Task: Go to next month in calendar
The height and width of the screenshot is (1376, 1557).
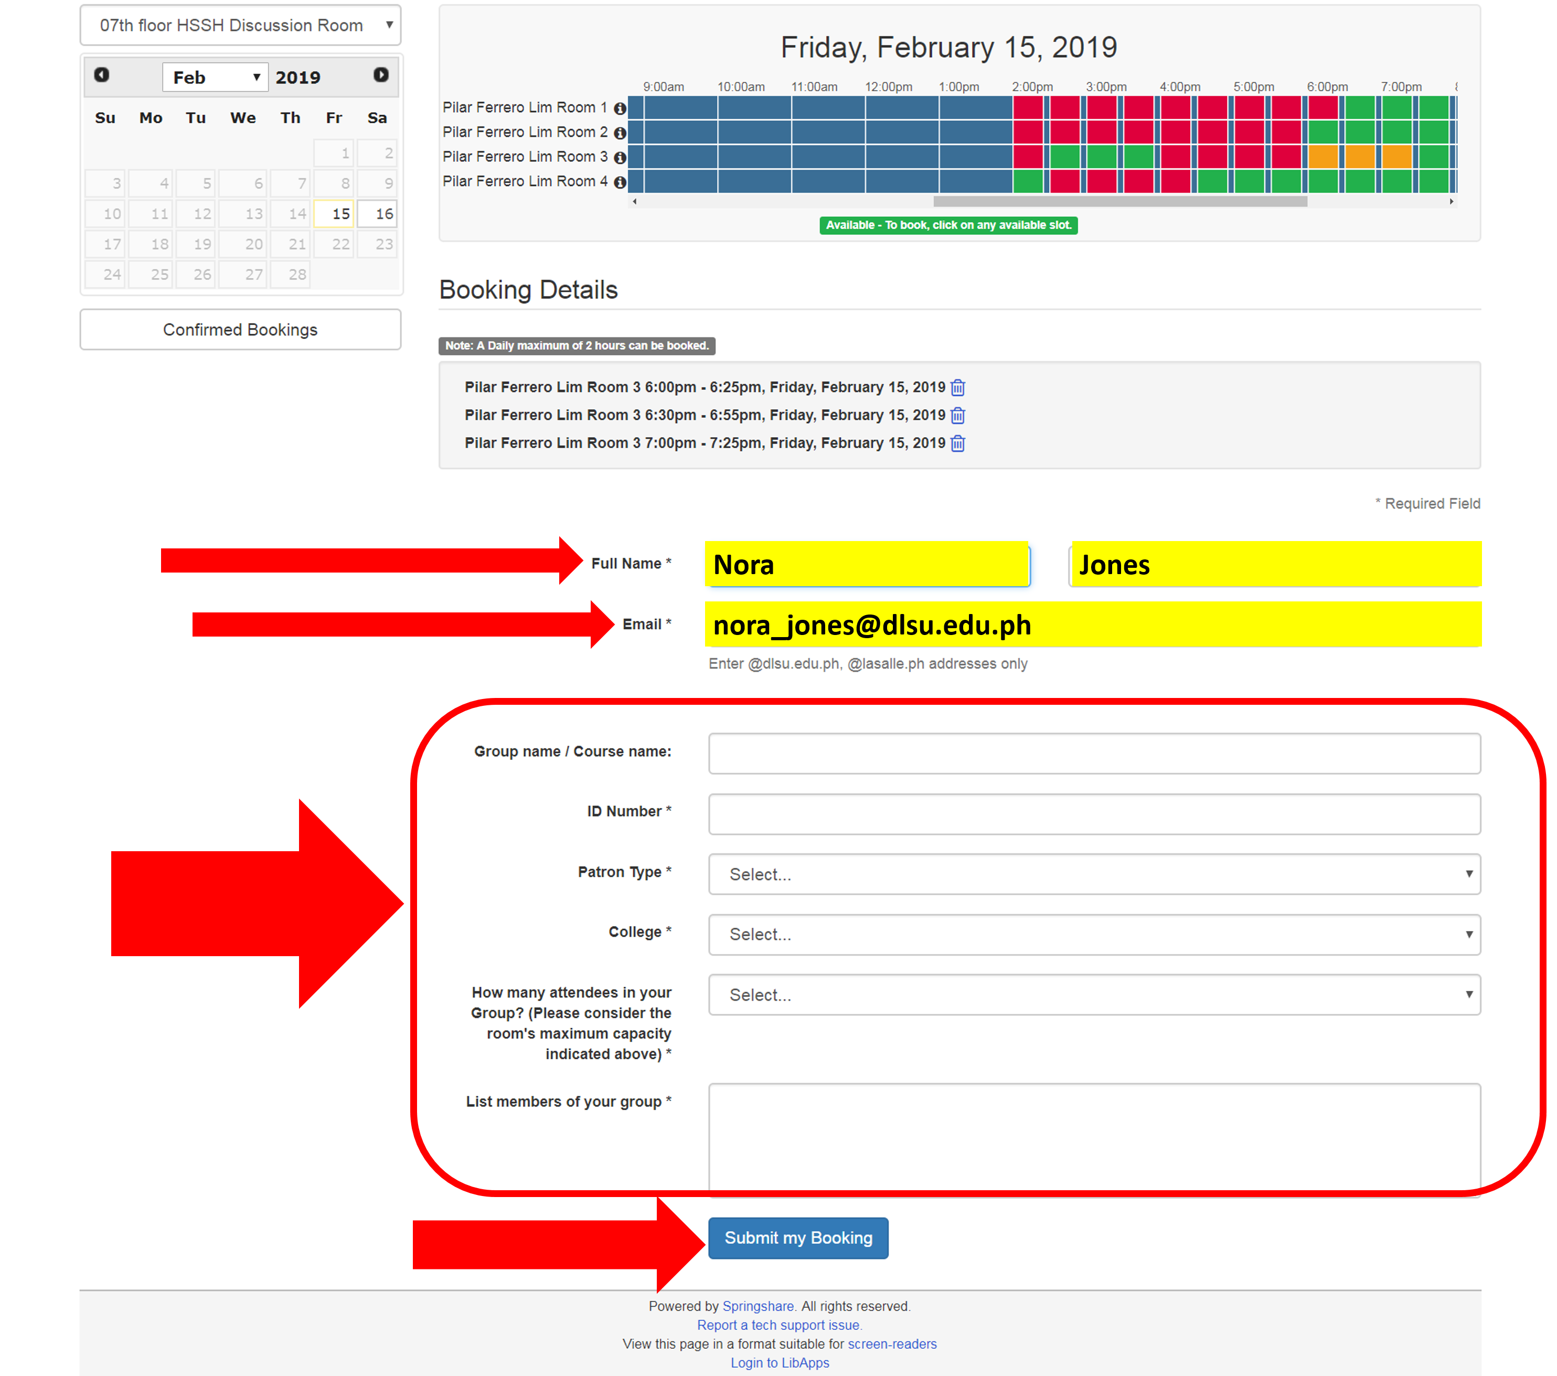Action: [x=381, y=75]
